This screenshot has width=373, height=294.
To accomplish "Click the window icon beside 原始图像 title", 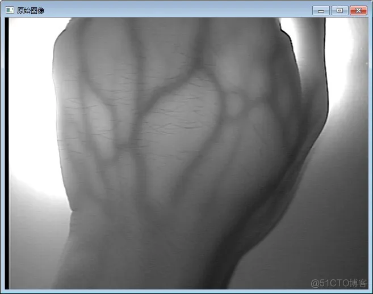I will click(x=10, y=10).
